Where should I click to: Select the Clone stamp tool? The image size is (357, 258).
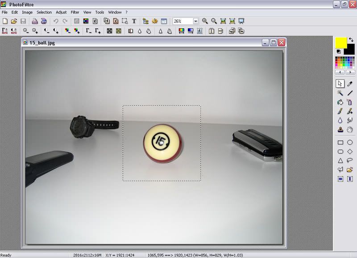point(340,130)
